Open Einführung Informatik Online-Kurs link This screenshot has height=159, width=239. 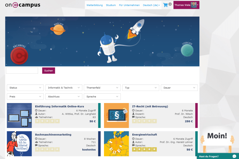pos(59,107)
